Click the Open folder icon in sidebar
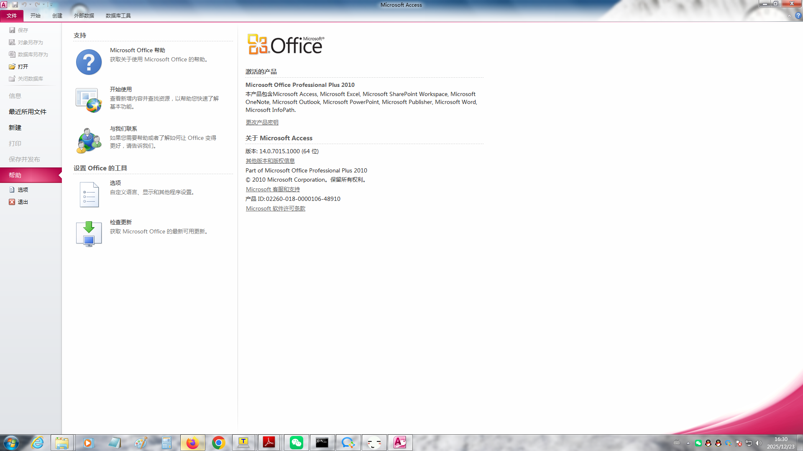Viewport: 803px width, 451px height. click(x=12, y=67)
